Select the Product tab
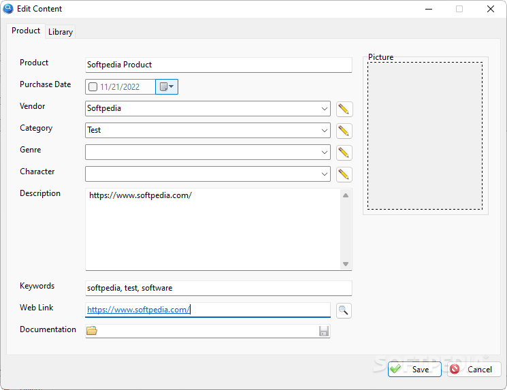Image resolution: width=507 pixels, height=390 pixels. point(26,31)
